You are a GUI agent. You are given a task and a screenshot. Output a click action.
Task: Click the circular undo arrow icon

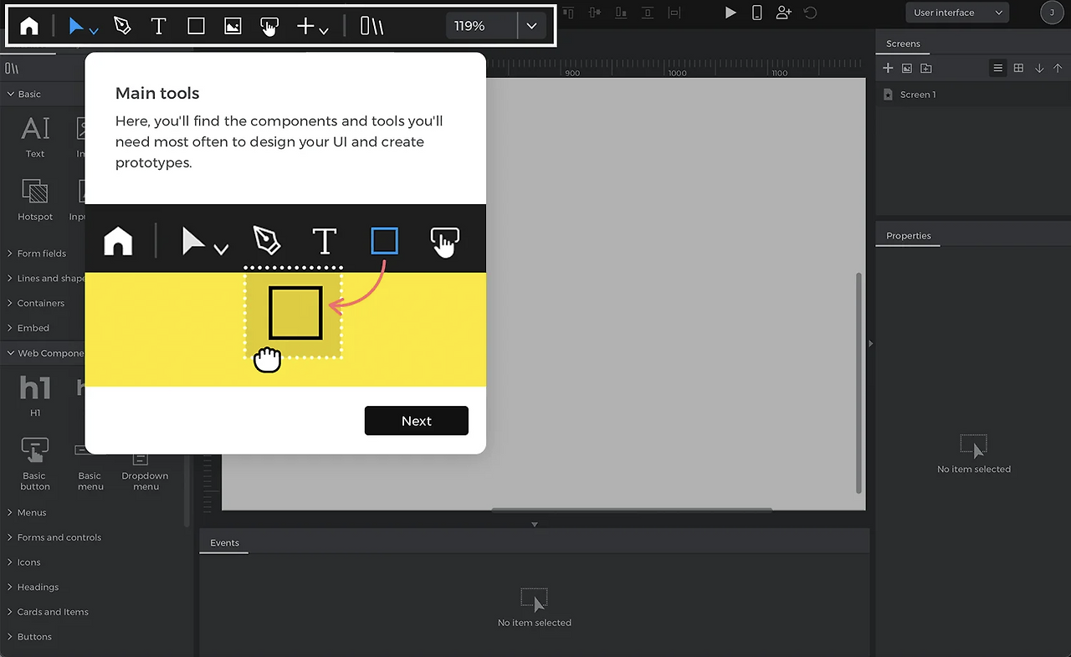[810, 13]
